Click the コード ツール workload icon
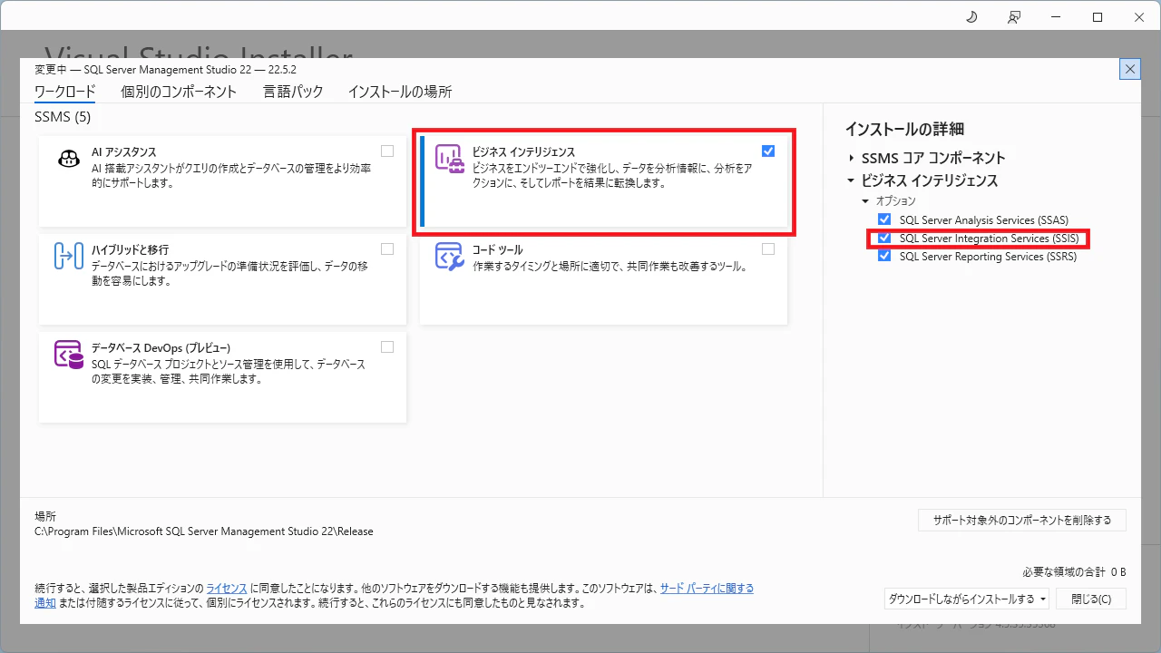Viewport: 1161px width, 653px height. coord(450,257)
